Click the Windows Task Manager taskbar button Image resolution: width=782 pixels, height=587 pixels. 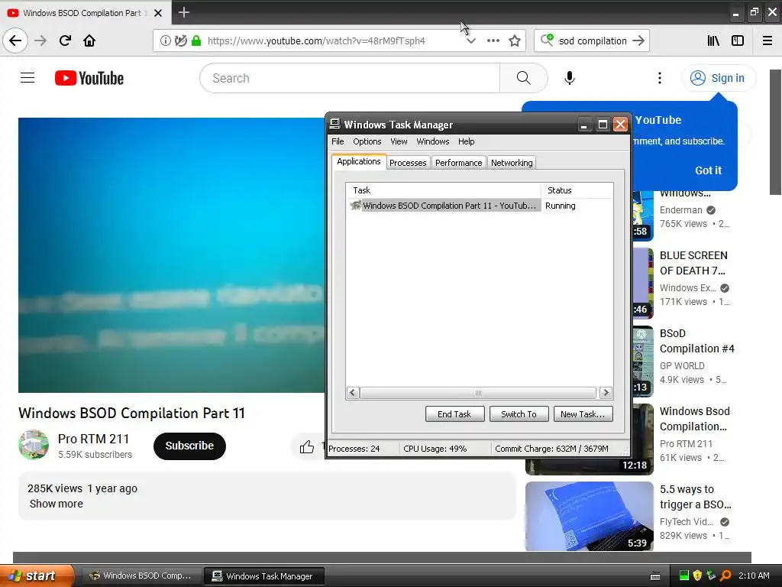(263, 576)
